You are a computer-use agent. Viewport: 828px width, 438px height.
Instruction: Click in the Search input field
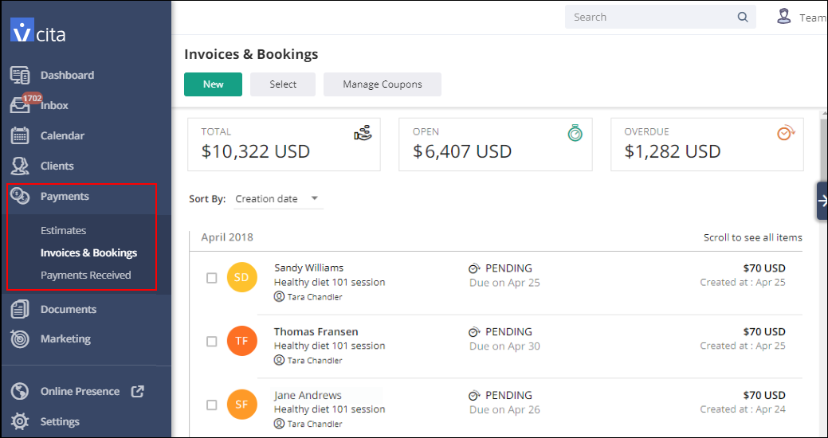[x=649, y=18]
